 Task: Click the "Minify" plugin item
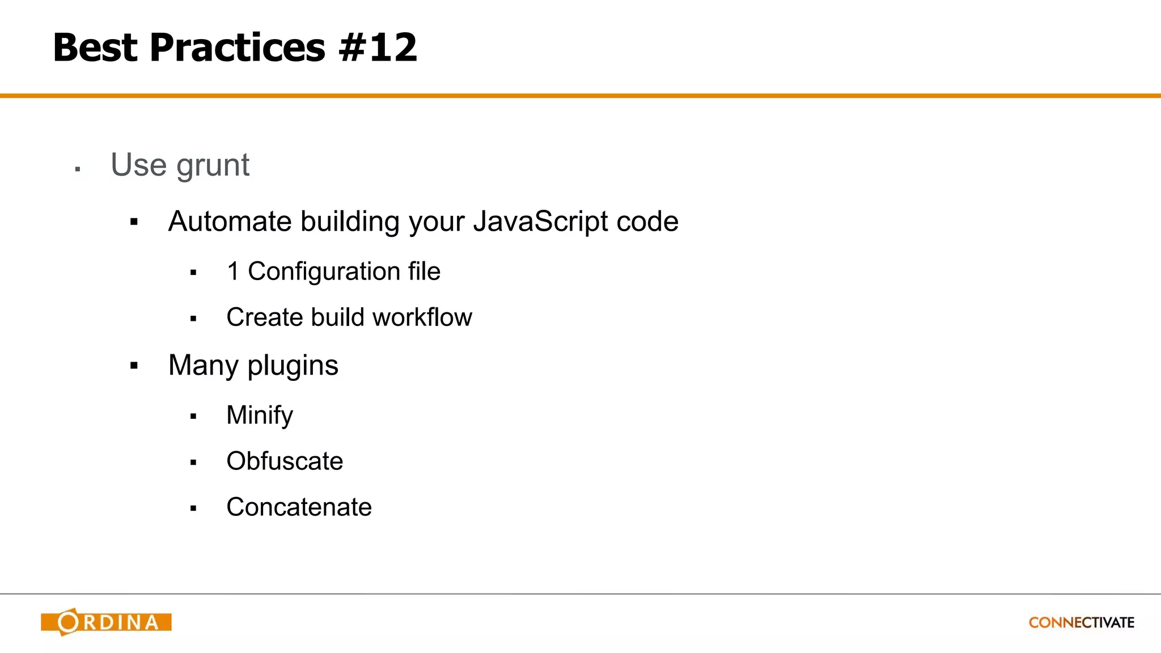[x=260, y=415]
